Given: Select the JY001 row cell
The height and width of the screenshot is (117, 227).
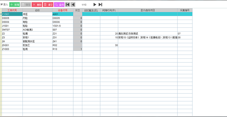Looking at the screenshot, I should (x=12, y=26).
